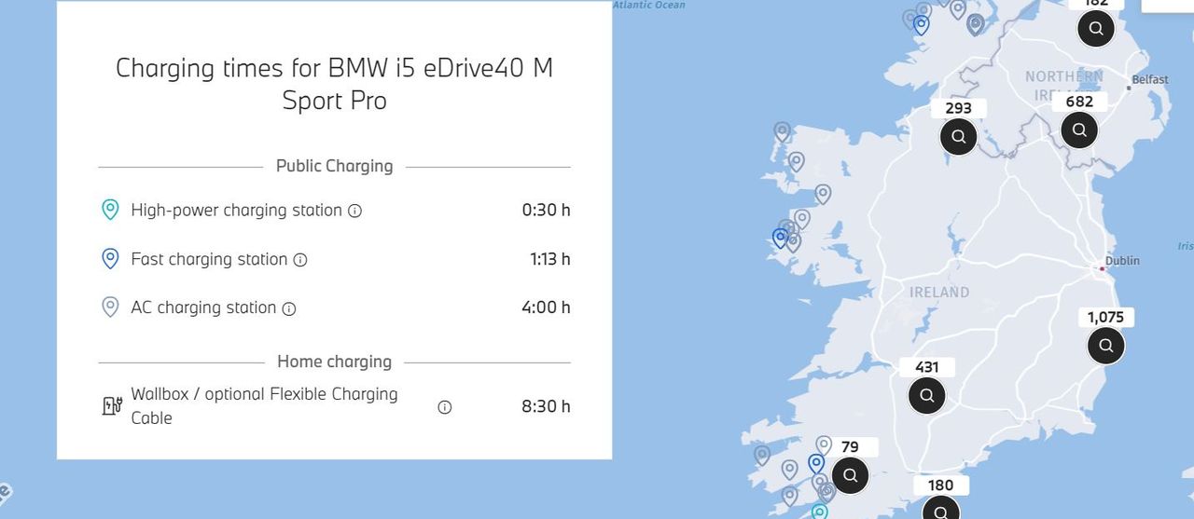This screenshot has width=1194, height=519.
Task: Click info icon beside AC charging station
Action: (x=289, y=308)
